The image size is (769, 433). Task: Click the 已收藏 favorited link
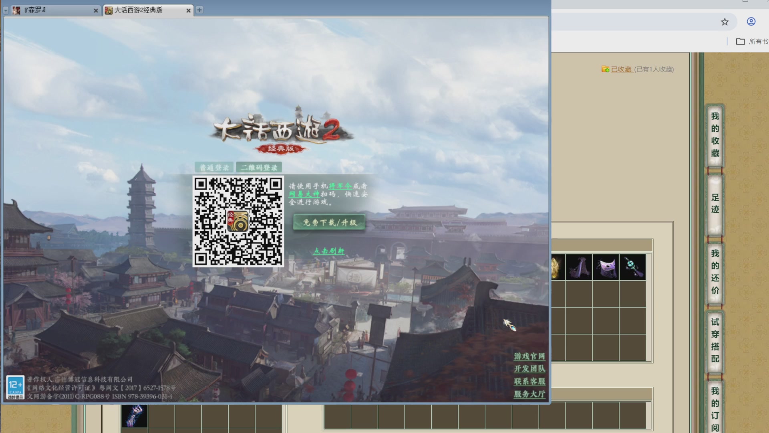[621, 69]
